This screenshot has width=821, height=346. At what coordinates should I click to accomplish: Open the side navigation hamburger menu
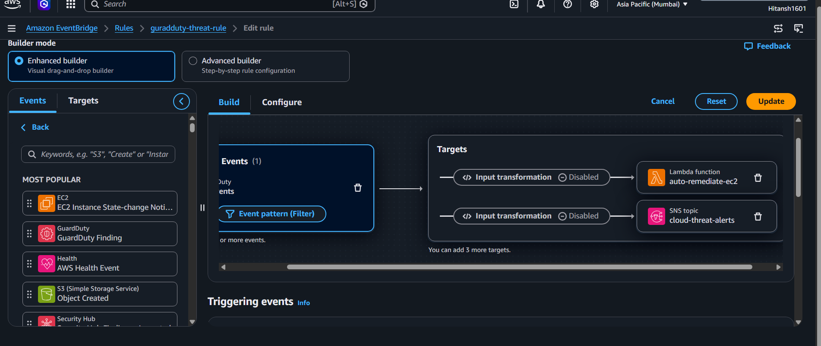pos(12,28)
